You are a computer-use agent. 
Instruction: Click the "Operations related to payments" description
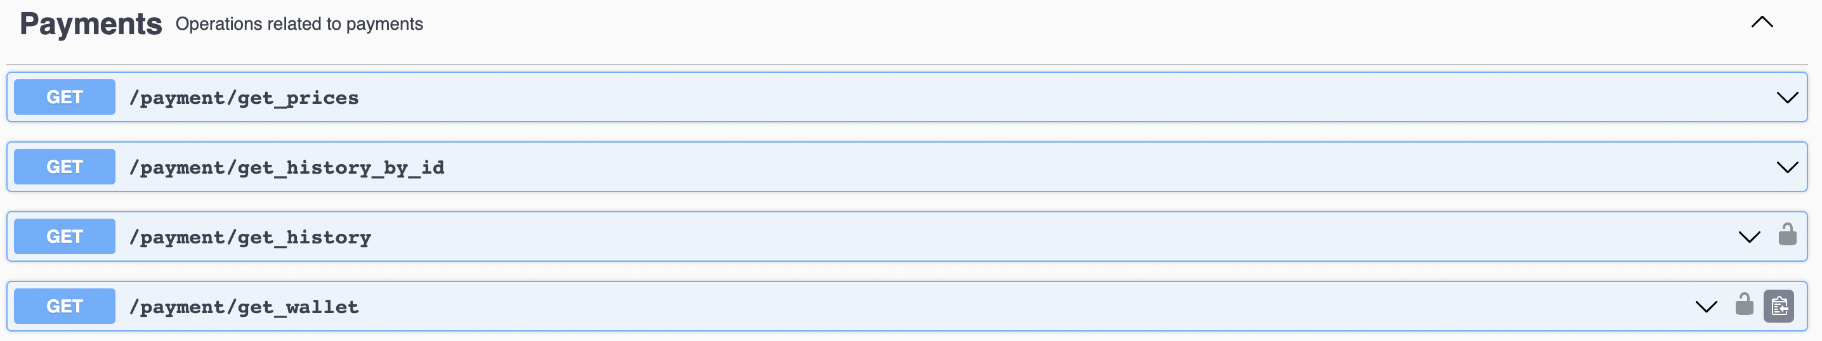coord(298,24)
